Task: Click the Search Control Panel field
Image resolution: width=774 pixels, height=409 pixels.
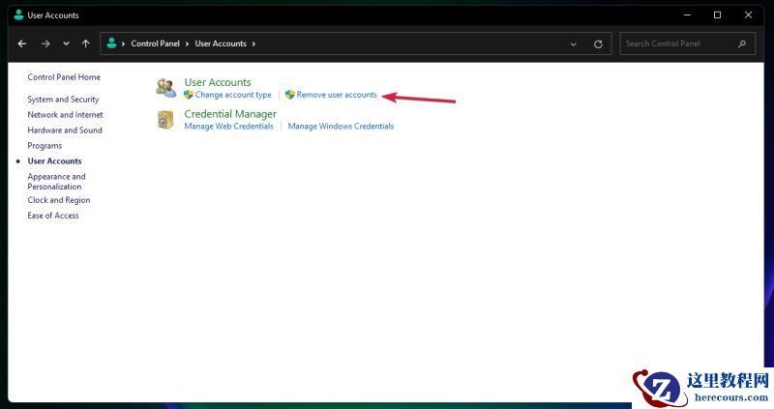Action: tap(687, 44)
